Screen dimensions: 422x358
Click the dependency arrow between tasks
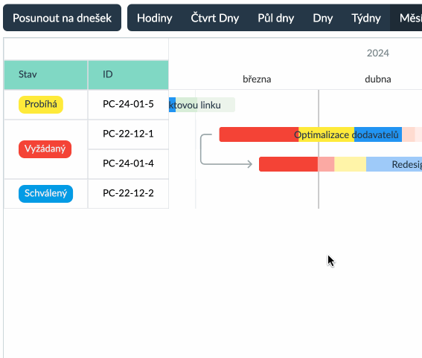226,149
